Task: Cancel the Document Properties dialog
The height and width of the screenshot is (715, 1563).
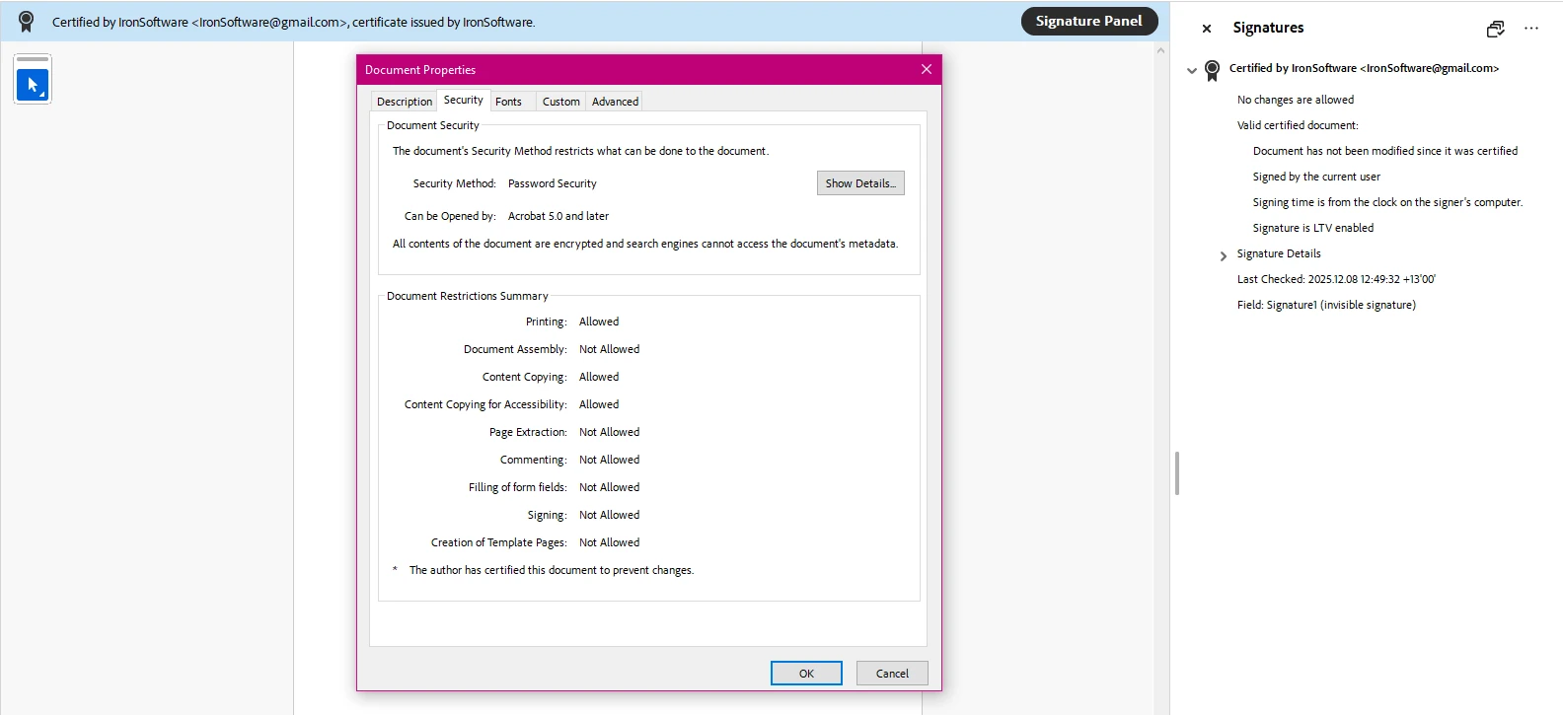Action: 891,674
